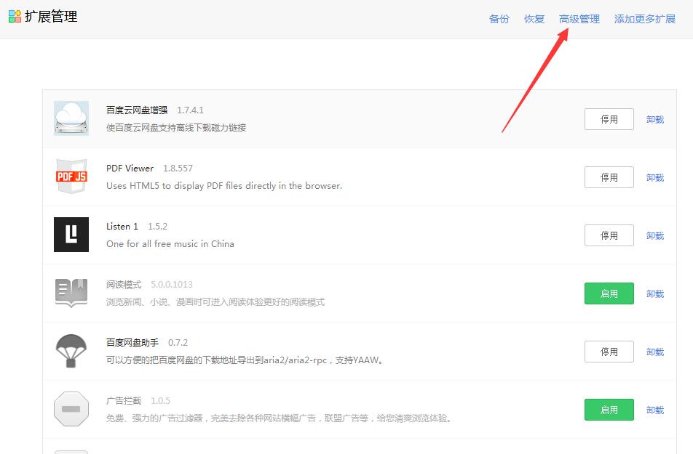The height and width of the screenshot is (454, 693).
Task: Click the 扩展管理 colorful header icon
Action: tap(13, 16)
